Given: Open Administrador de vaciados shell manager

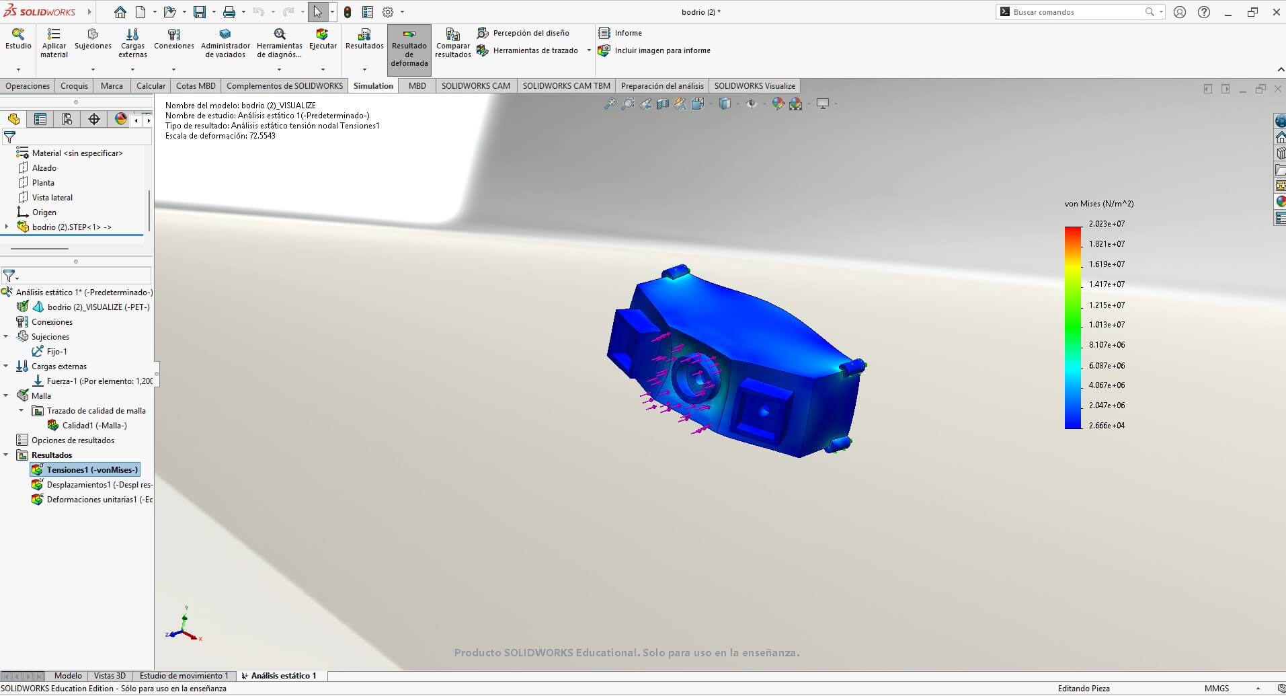Looking at the screenshot, I should click(x=225, y=43).
